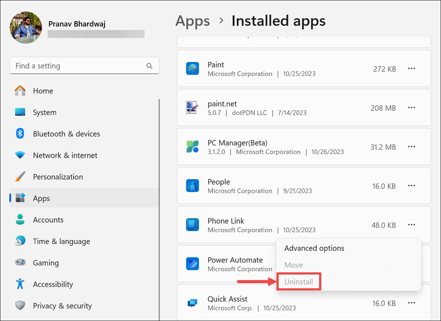Click the Quick Assist app icon
Viewport: 441px width, 321px height.
pyautogui.click(x=192, y=303)
